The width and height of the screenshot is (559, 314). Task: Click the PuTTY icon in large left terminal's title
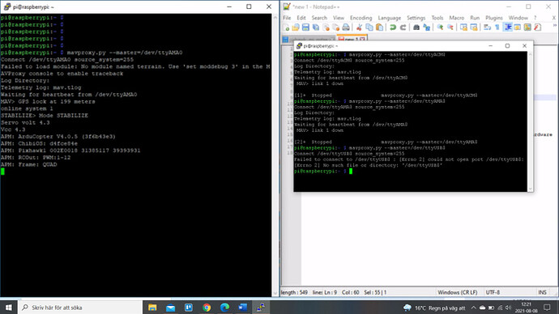coord(6,6)
